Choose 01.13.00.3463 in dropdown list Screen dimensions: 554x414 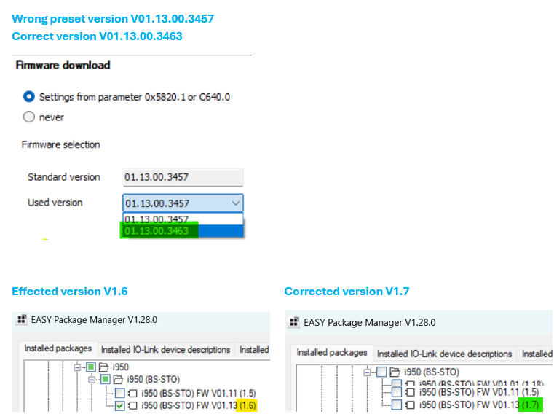pos(183,231)
